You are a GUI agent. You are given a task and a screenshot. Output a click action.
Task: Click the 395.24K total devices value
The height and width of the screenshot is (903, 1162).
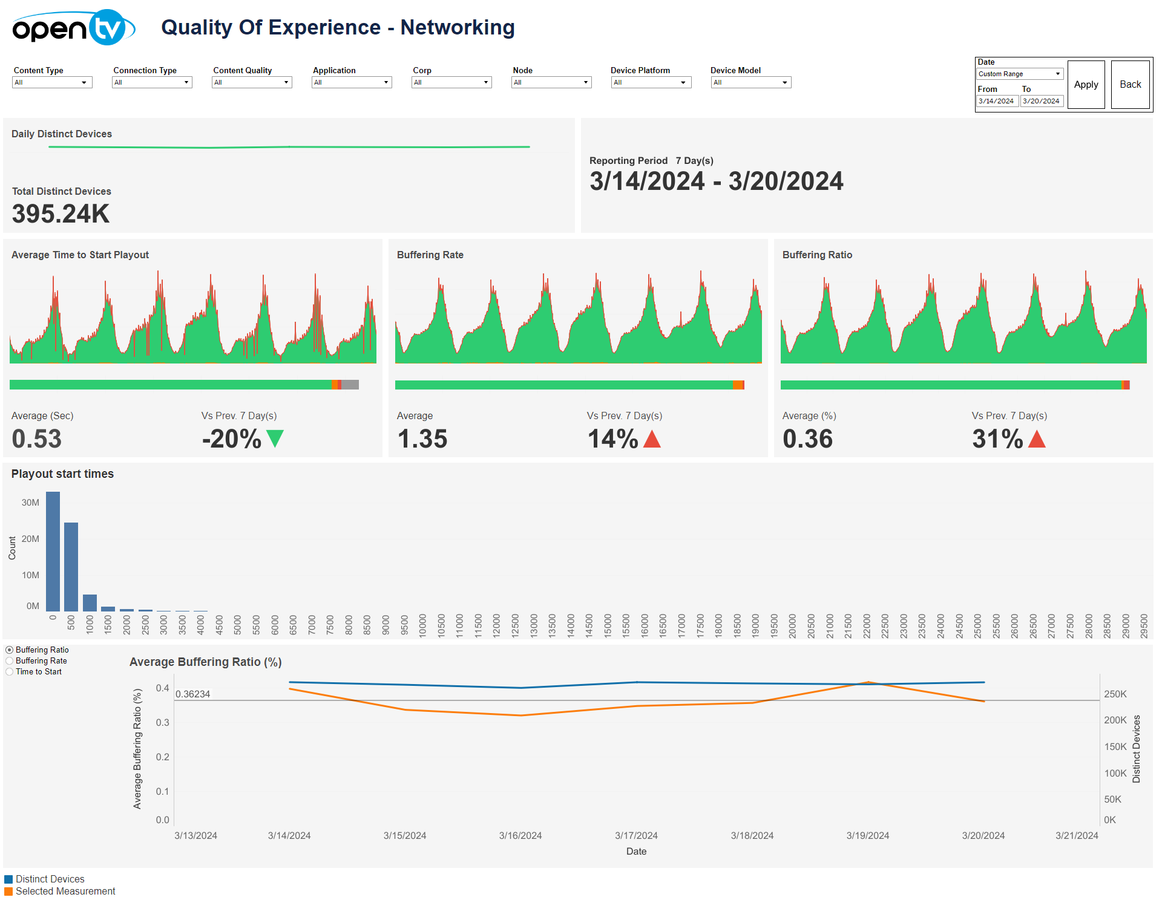[61, 214]
